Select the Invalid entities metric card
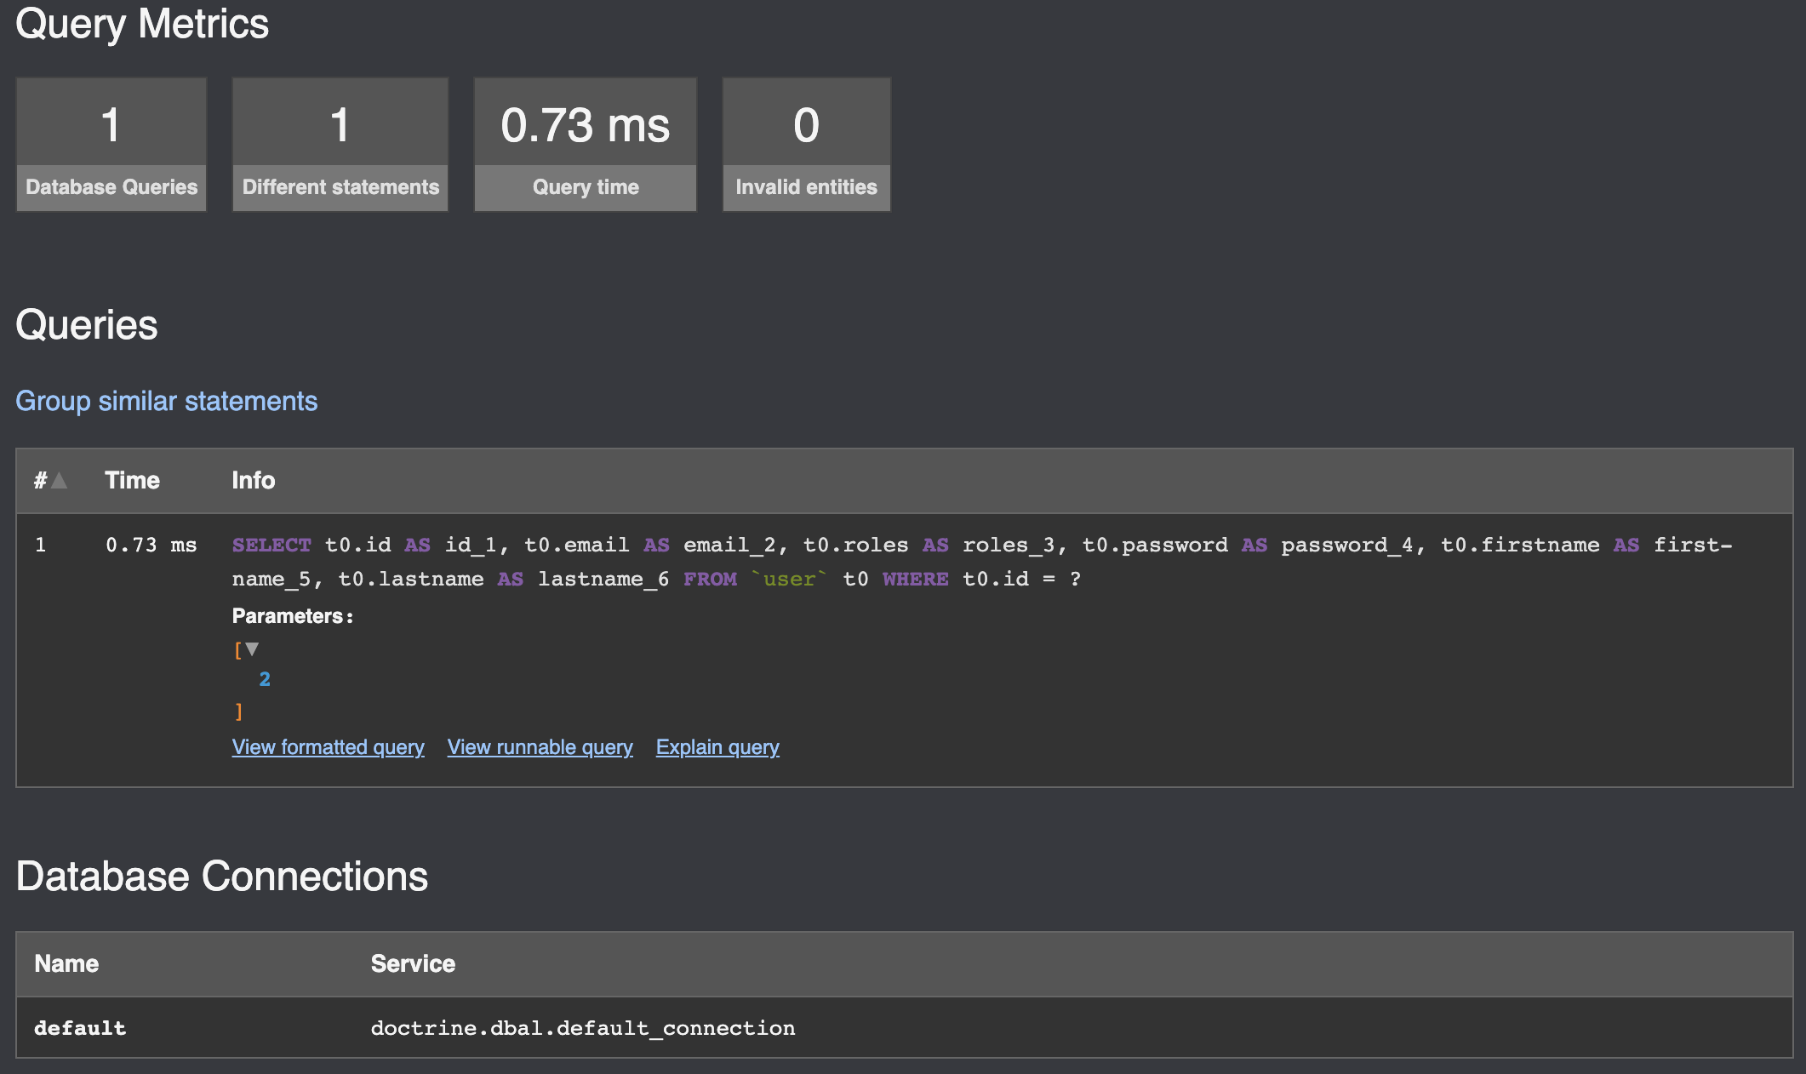The height and width of the screenshot is (1074, 1806). click(x=807, y=145)
